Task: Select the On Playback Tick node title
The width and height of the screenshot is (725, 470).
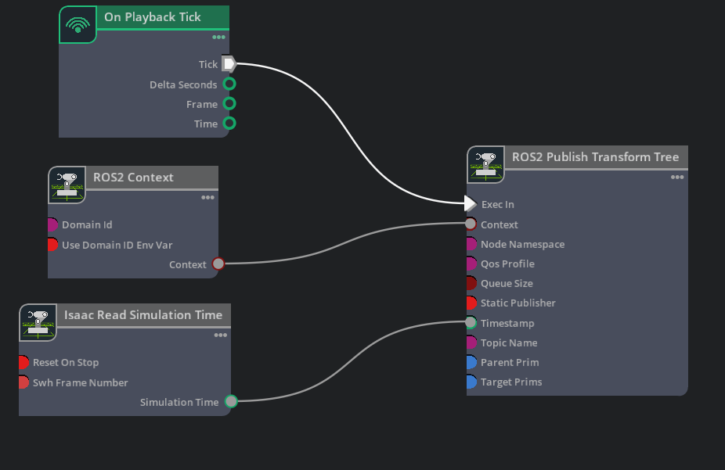Action: (x=153, y=17)
